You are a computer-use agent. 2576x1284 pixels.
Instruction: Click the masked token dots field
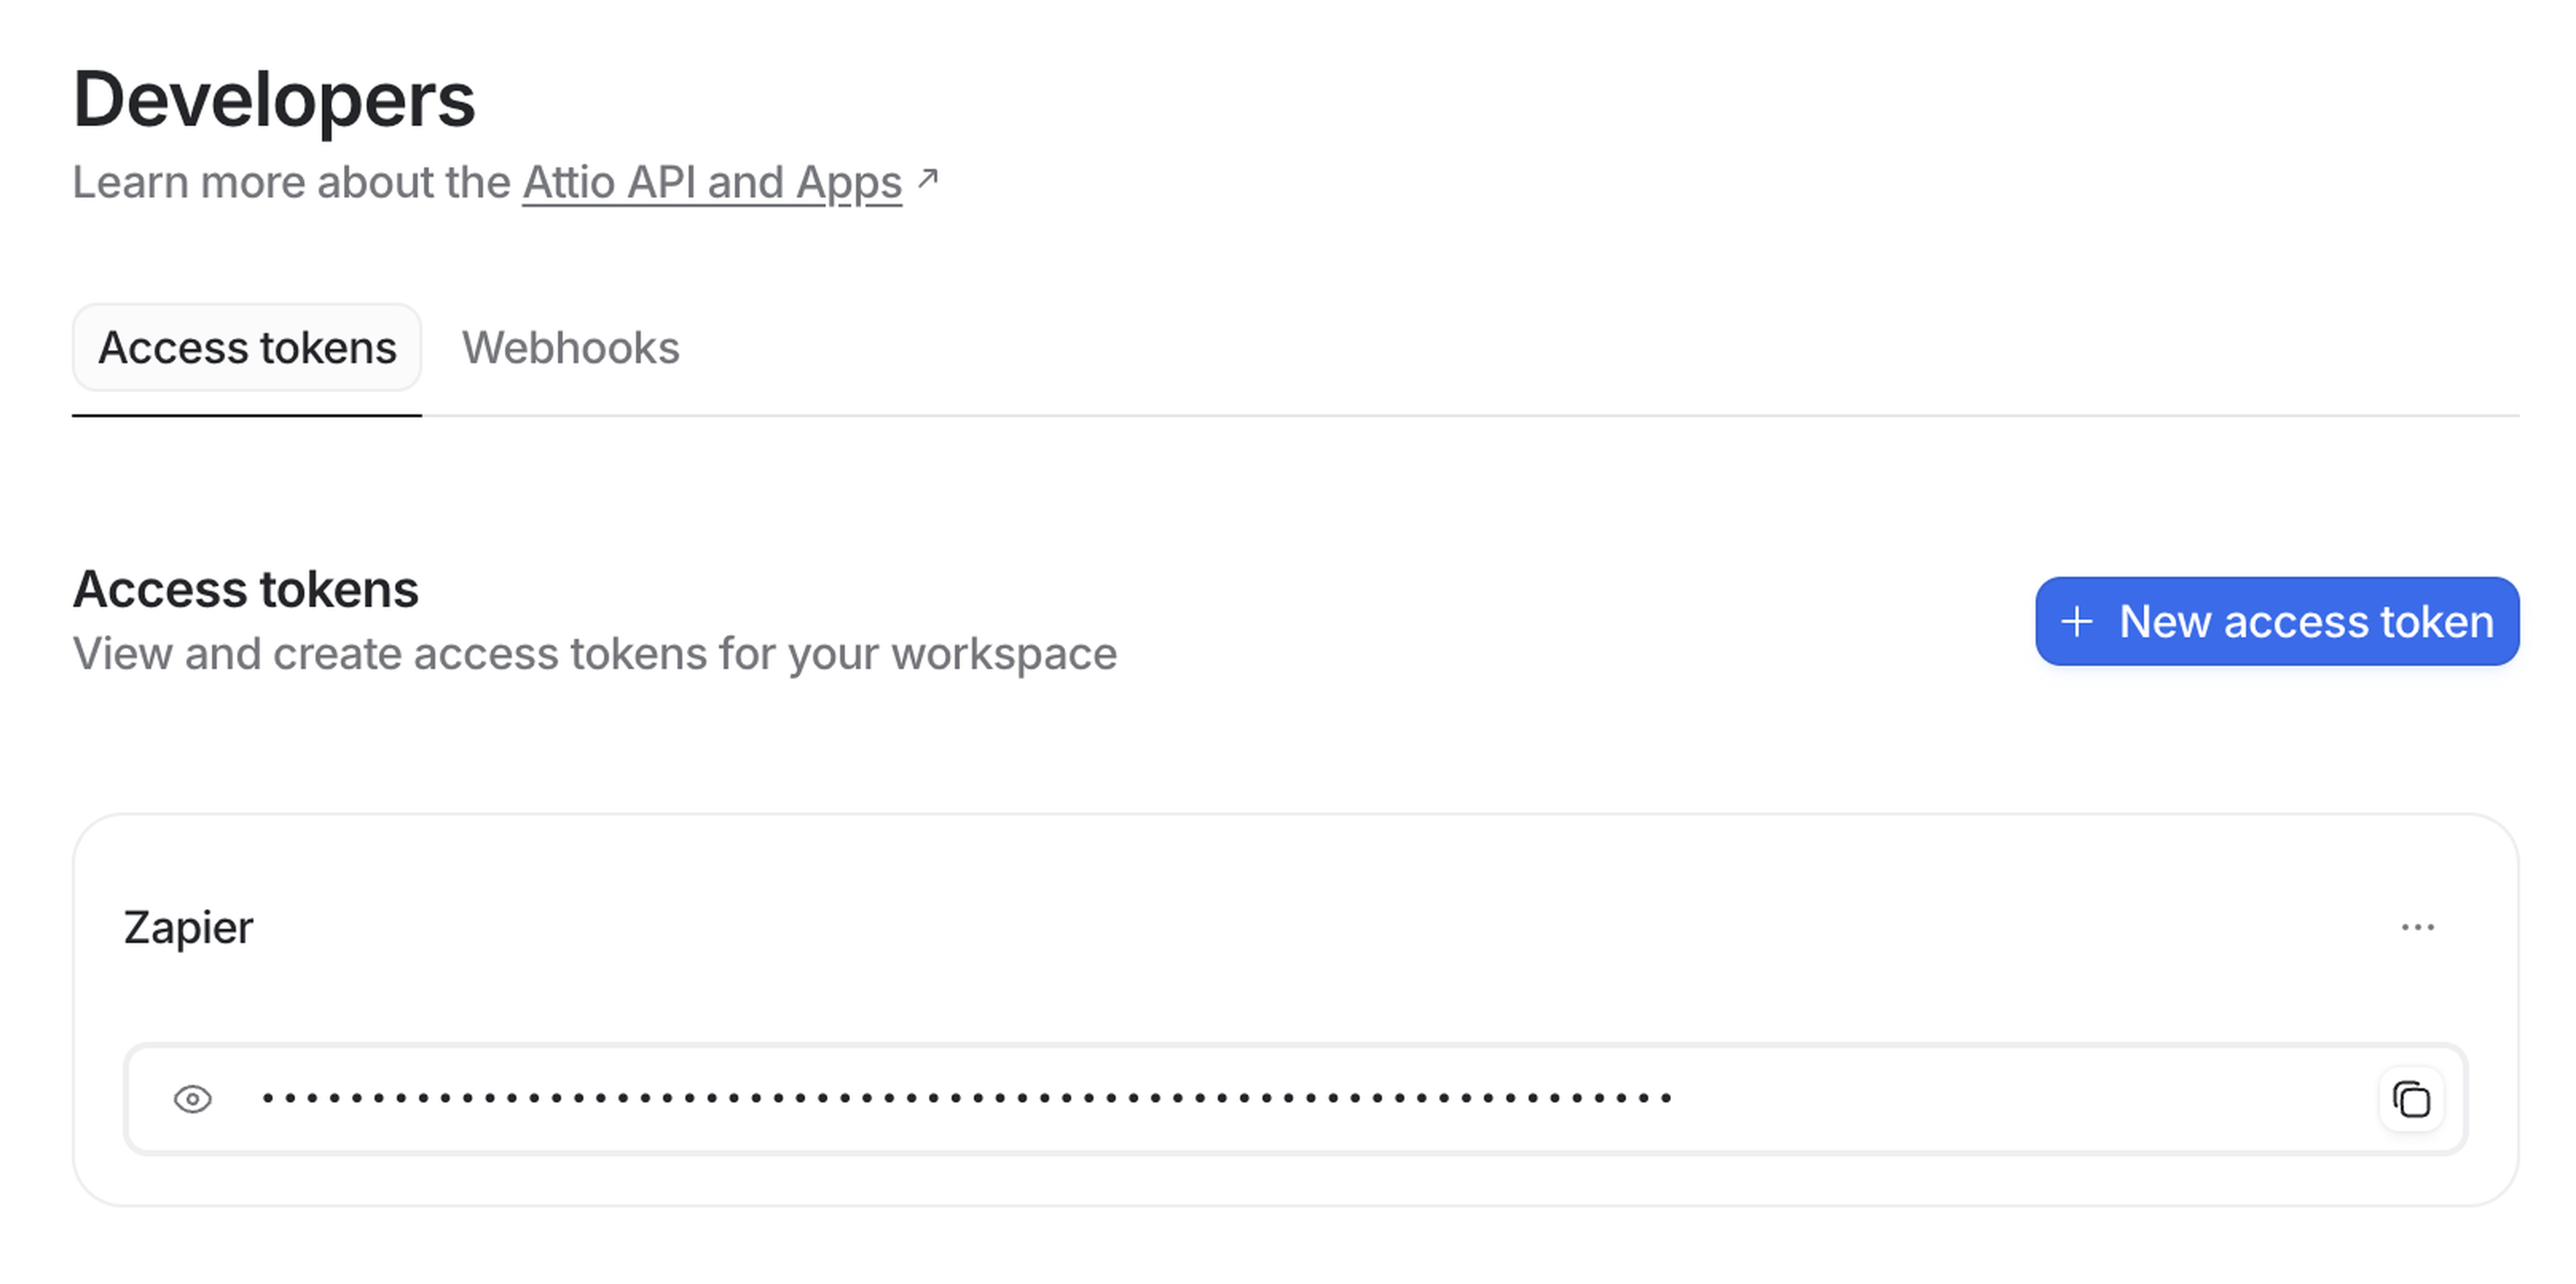tap(966, 1099)
